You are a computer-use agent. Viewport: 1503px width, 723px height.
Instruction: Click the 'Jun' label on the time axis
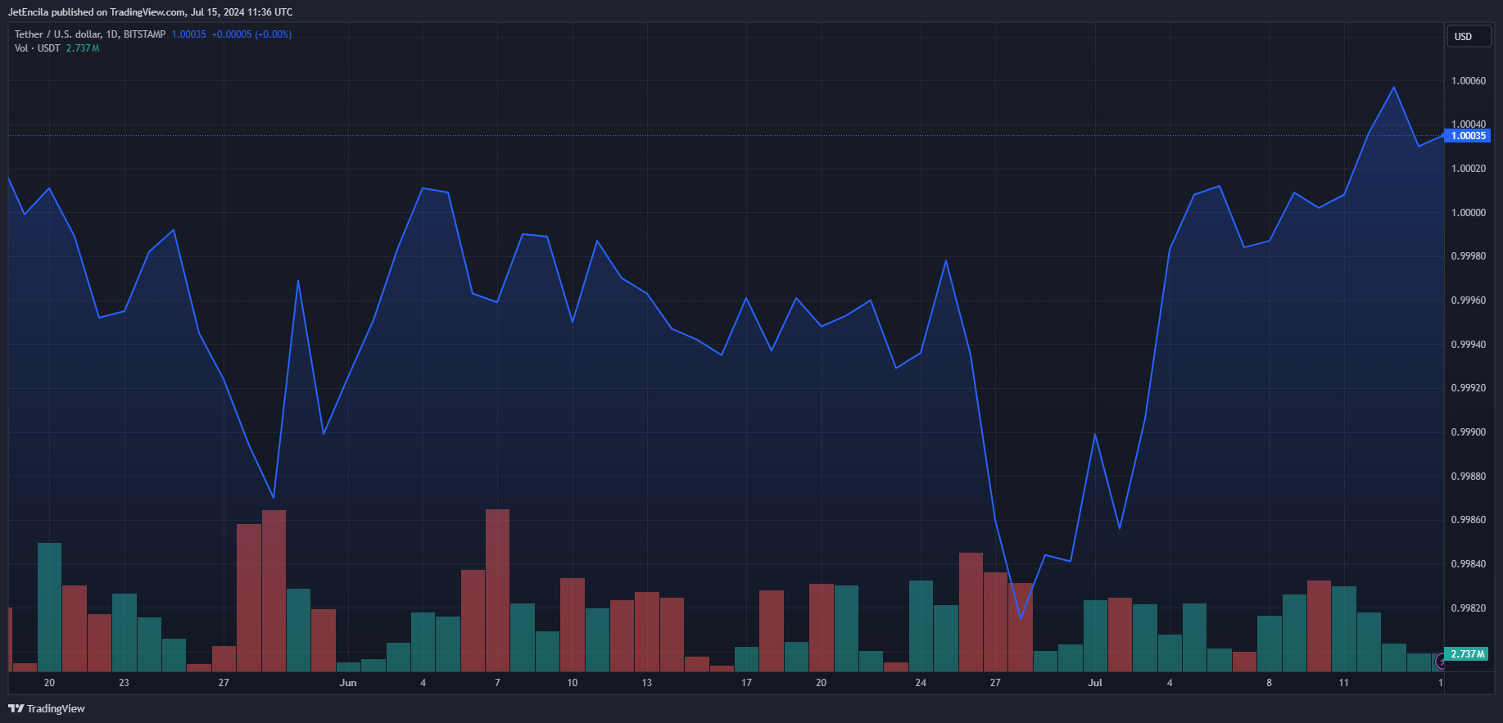coord(348,683)
